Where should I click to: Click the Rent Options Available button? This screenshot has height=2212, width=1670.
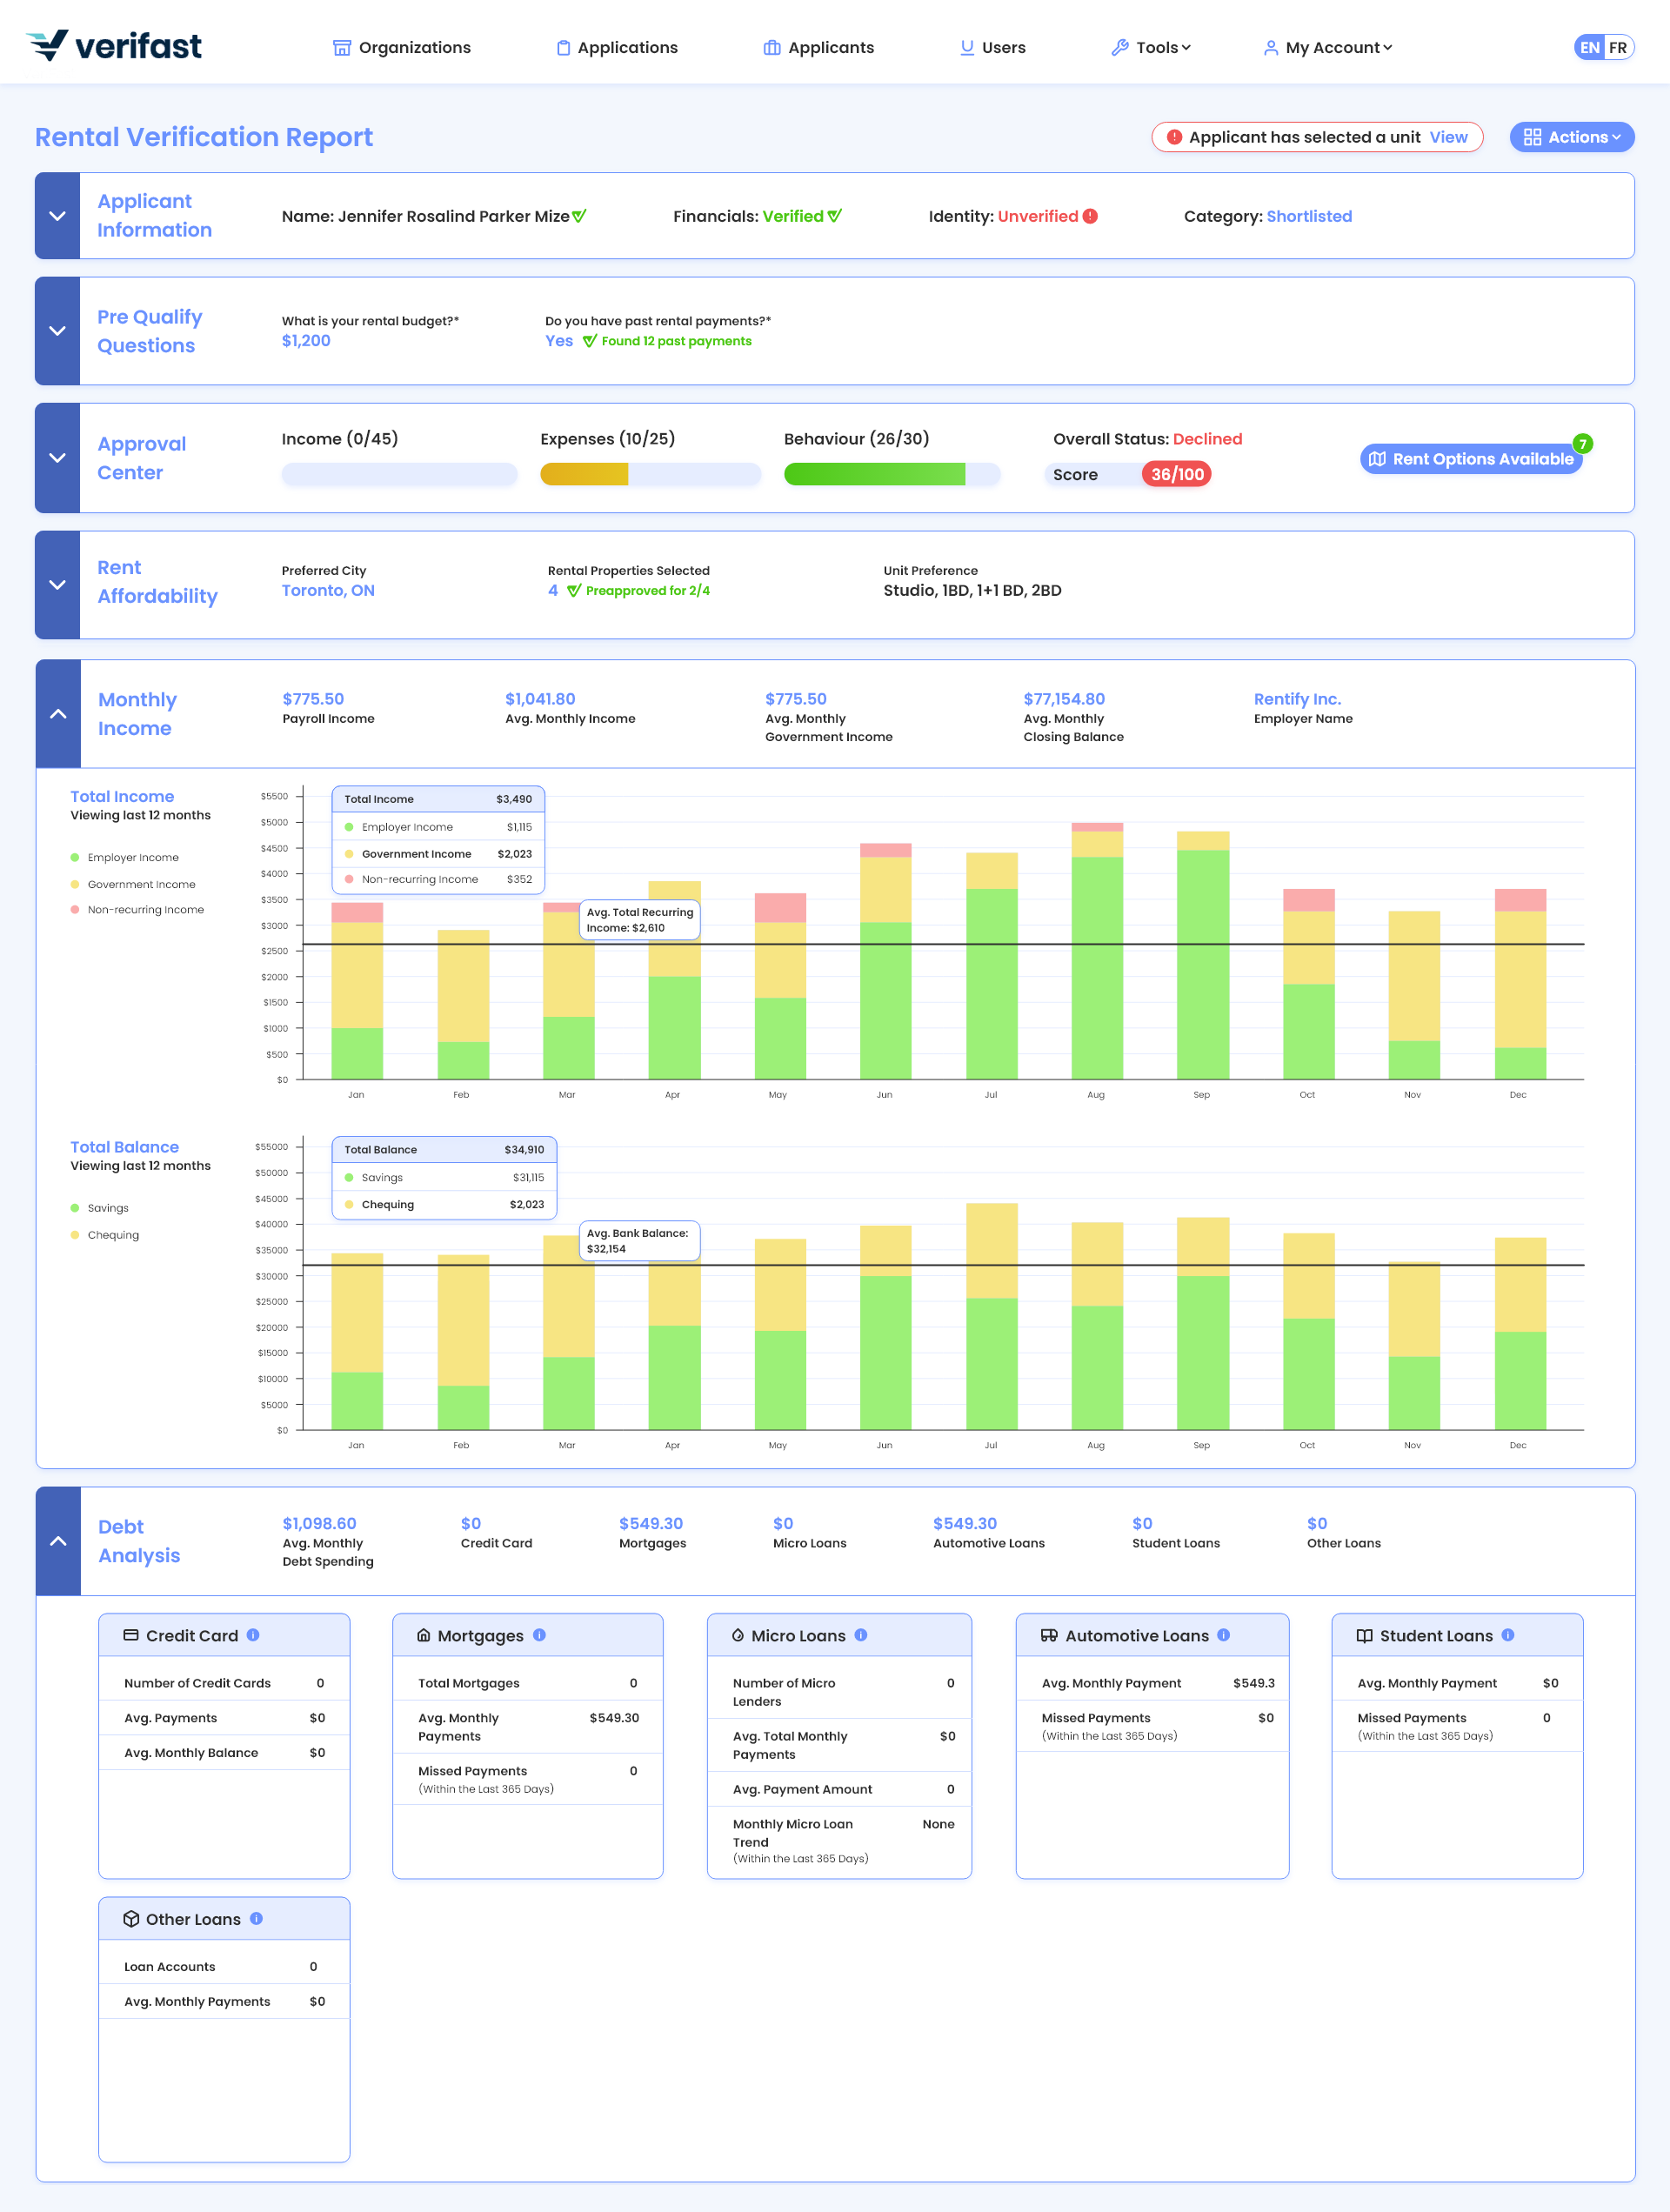[1471, 459]
